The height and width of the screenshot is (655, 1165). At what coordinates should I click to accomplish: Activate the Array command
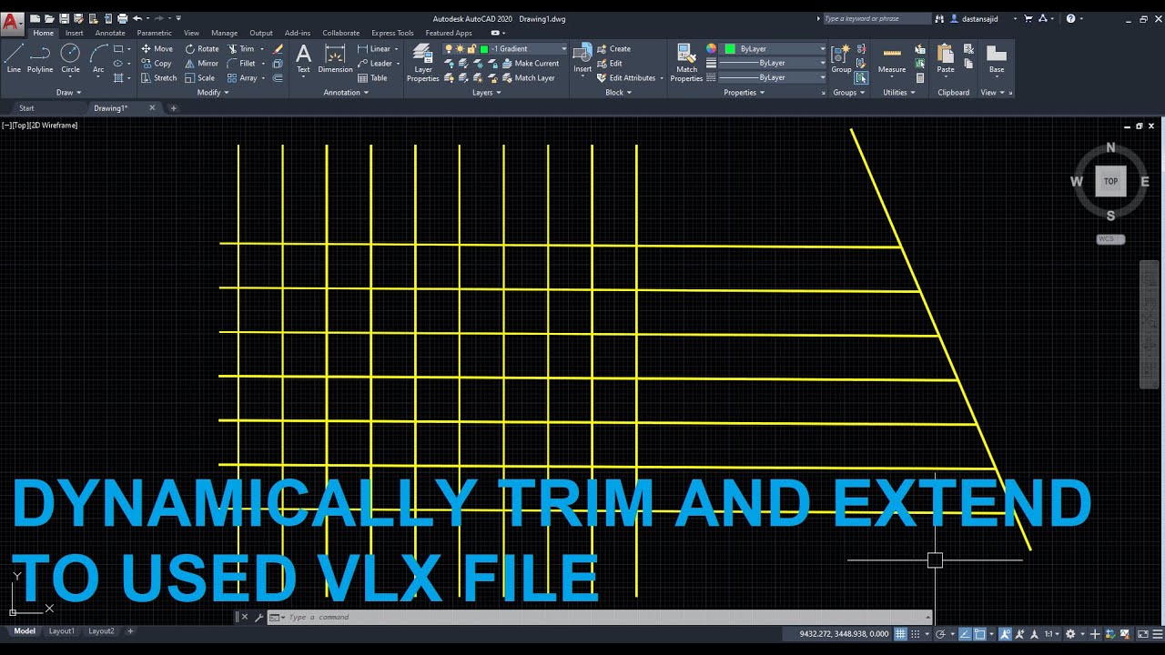click(x=242, y=78)
